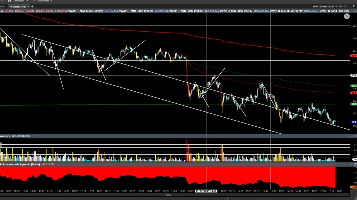Click the white volume value marker on axis
The image size is (357, 200).
pos(355,159)
